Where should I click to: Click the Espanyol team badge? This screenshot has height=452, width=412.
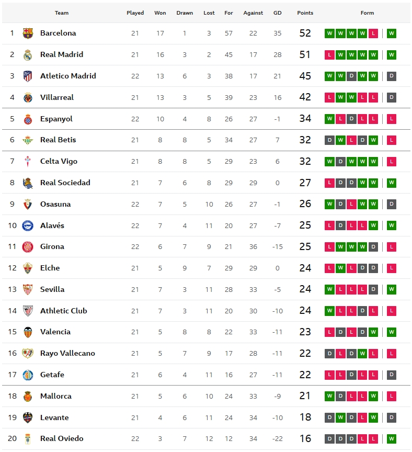point(28,119)
